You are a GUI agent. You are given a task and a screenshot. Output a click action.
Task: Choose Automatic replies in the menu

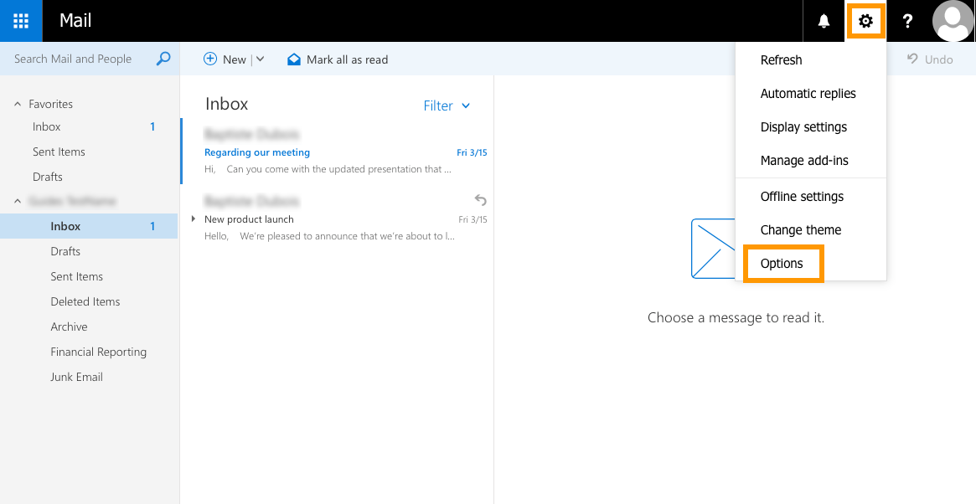[x=808, y=93]
